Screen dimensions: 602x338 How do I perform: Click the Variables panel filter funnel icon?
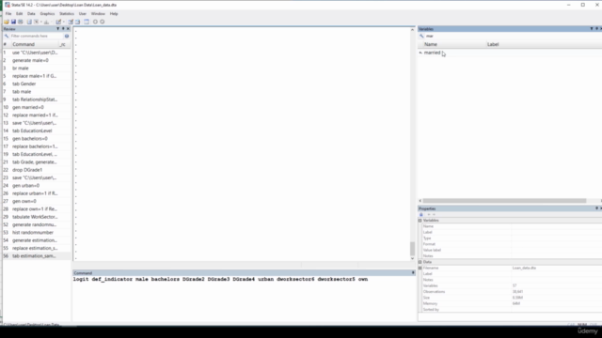(592, 29)
